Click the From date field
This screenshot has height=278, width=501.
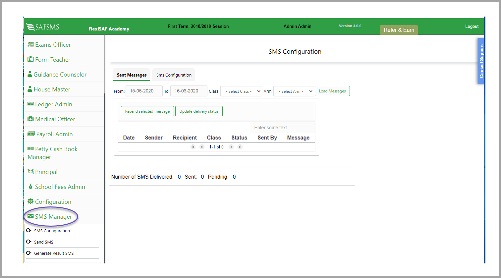coord(144,91)
